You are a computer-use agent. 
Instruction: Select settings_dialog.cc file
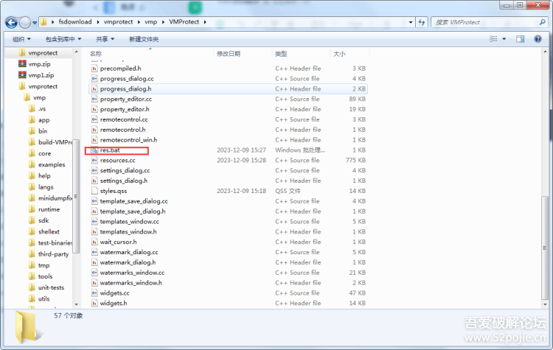[x=228, y=171]
